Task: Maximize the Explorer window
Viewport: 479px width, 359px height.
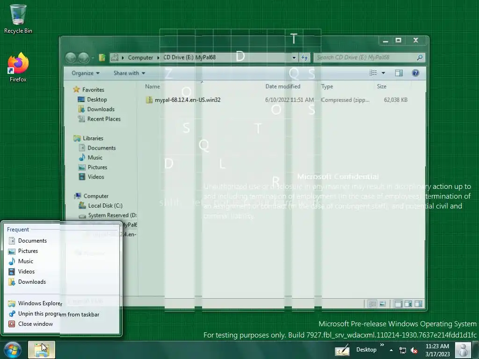Action: (399, 40)
